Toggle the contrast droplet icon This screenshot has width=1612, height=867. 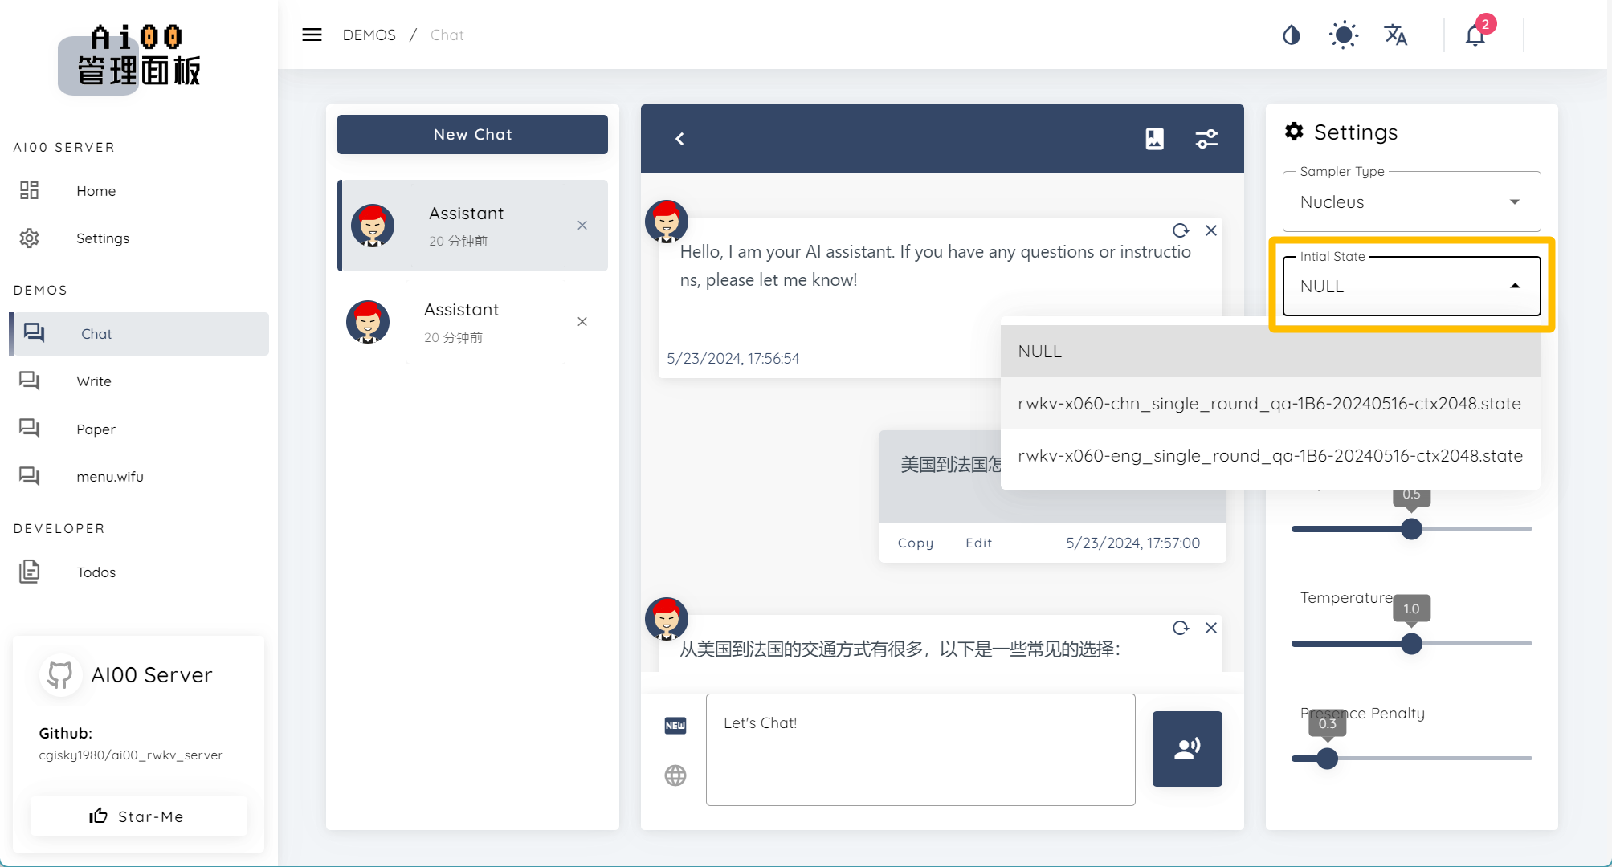coord(1291,35)
